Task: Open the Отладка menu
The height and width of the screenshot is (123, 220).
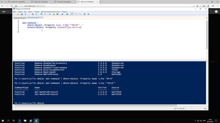Action: point(37,12)
